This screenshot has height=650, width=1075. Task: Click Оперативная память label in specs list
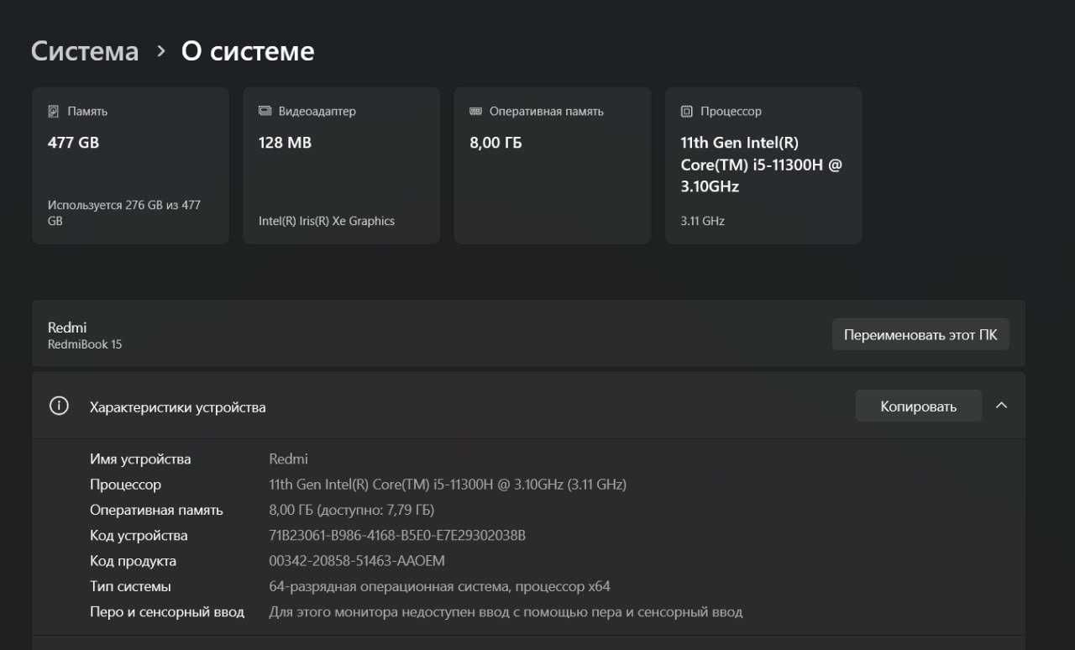coord(156,510)
